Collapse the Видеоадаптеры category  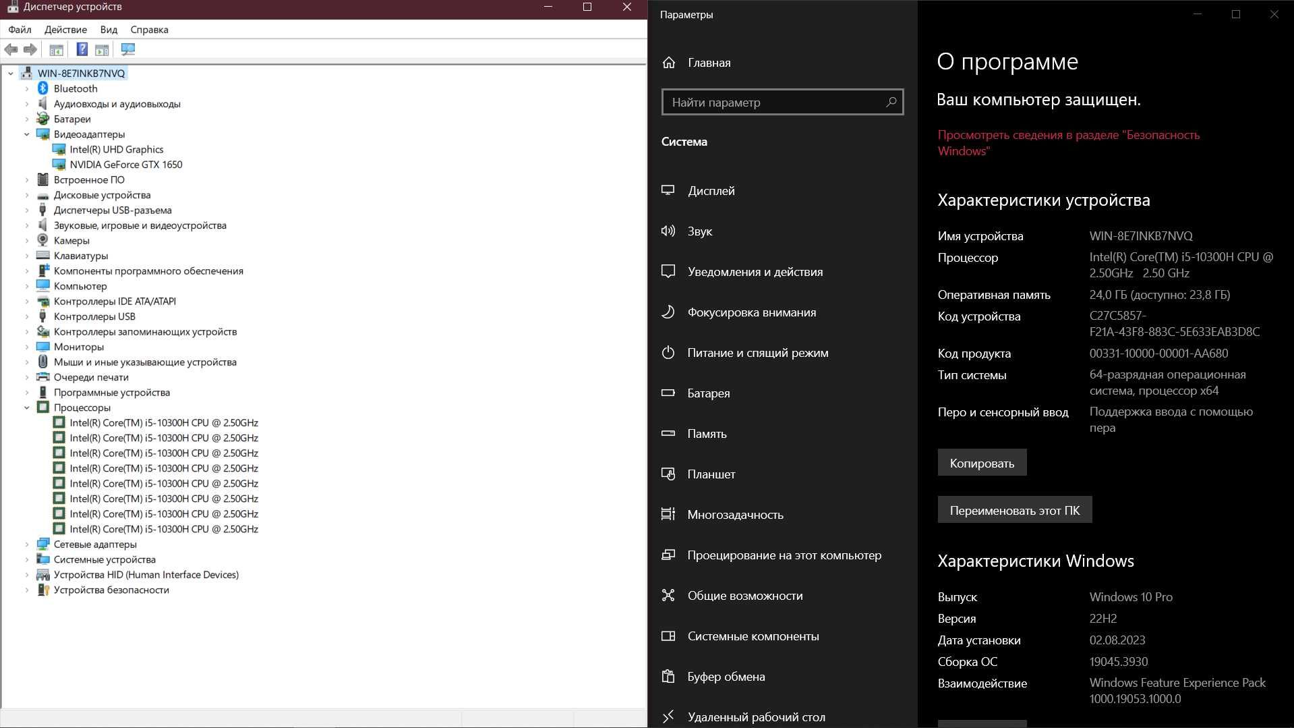click(x=27, y=134)
